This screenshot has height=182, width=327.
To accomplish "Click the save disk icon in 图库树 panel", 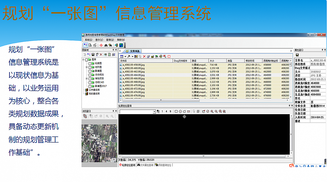I will [93, 54].
